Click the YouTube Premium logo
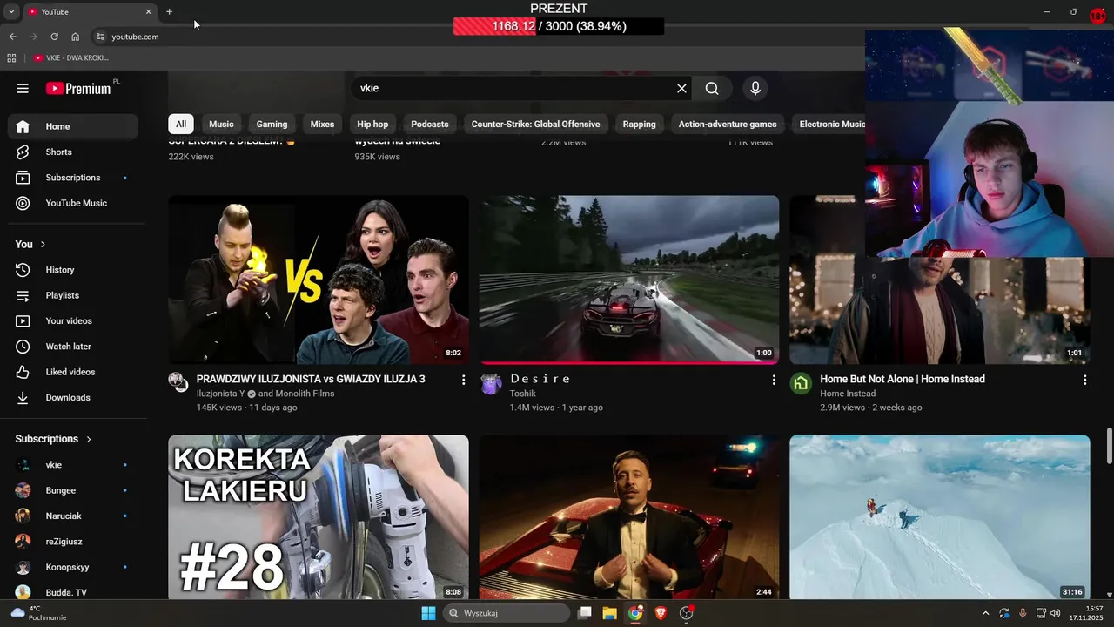Image resolution: width=1114 pixels, height=627 pixels. coord(78,88)
